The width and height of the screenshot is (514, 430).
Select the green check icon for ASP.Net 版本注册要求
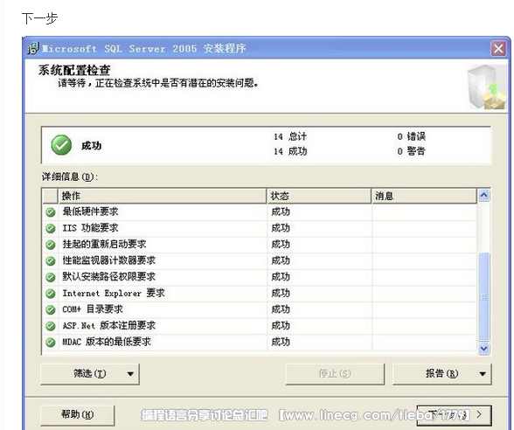click(x=51, y=326)
